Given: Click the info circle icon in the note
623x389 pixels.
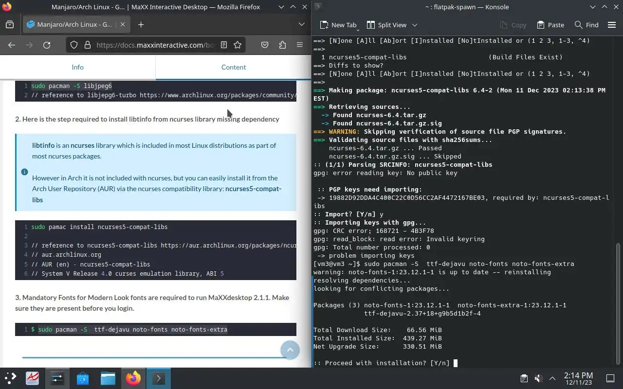Looking at the screenshot, I should point(24,172).
